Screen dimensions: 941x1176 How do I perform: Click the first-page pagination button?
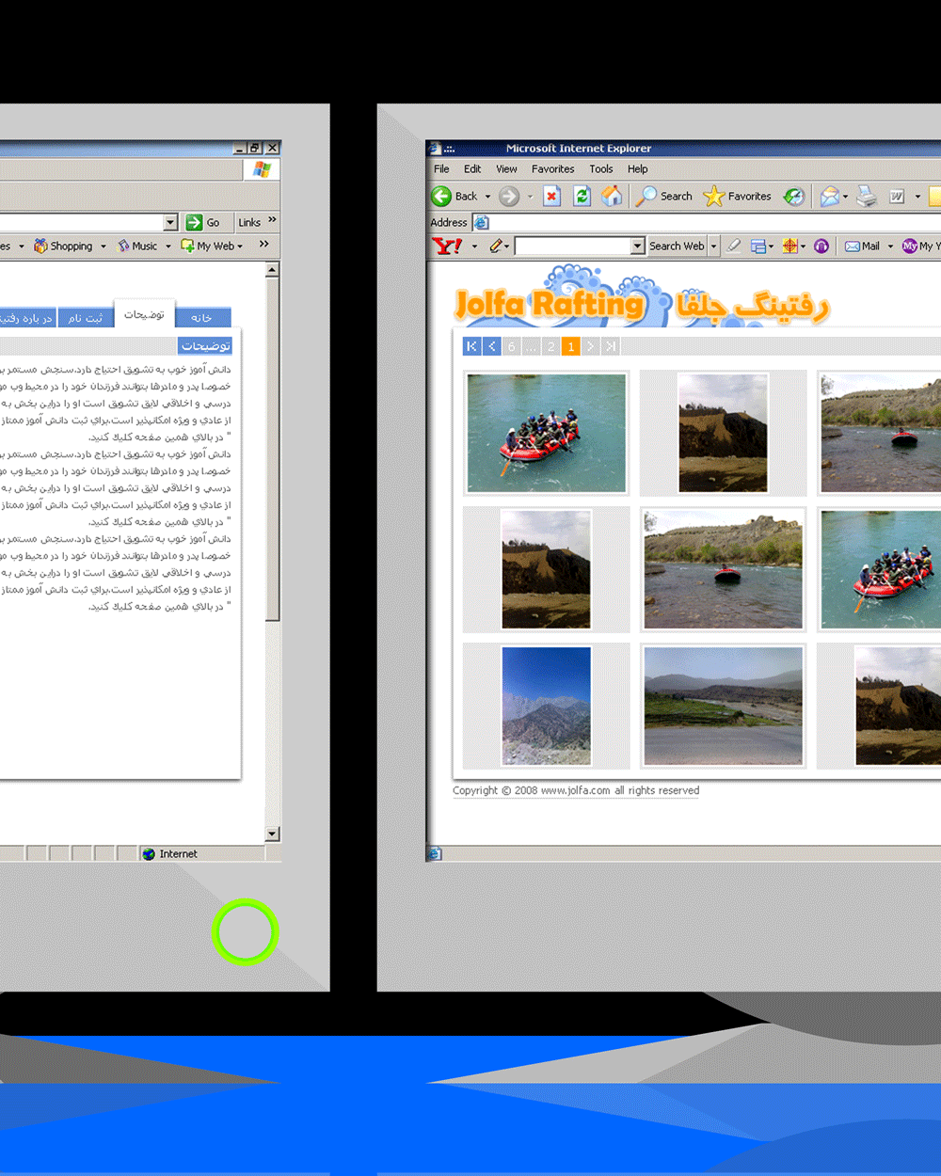(x=471, y=346)
